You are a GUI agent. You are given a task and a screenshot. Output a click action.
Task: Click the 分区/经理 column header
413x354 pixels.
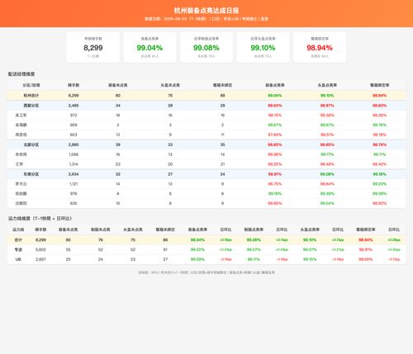pos(31,85)
